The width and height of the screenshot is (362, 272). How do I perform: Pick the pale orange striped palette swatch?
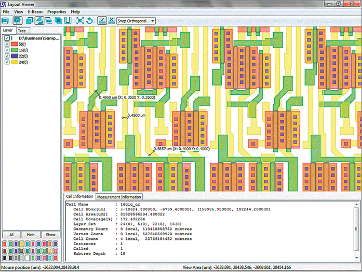point(50,251)
